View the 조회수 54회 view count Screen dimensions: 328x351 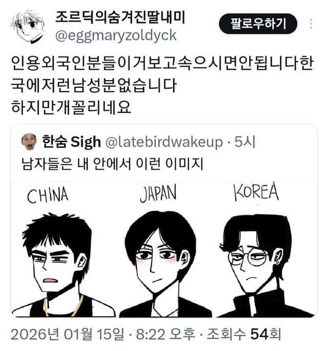pos(243,335)
